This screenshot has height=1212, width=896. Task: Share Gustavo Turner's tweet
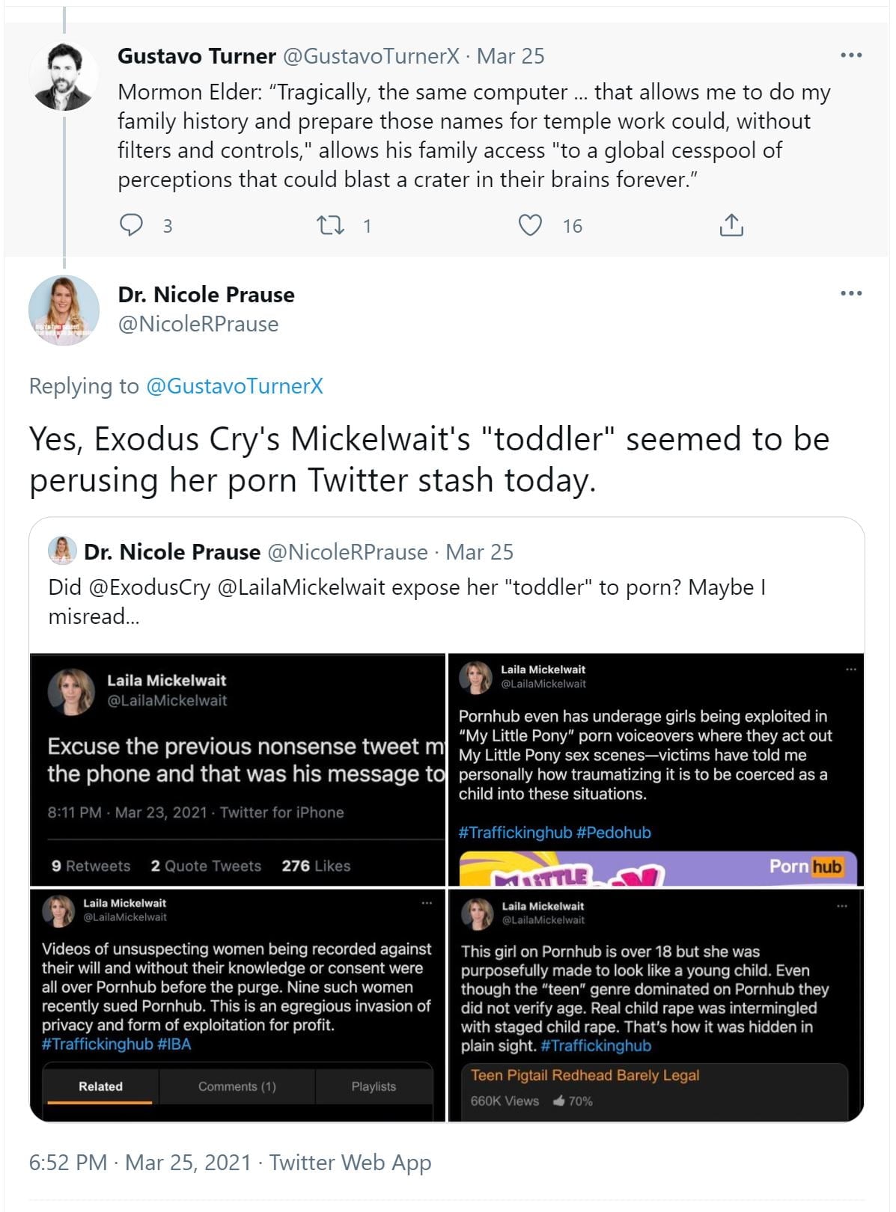[x=731, y=225]
